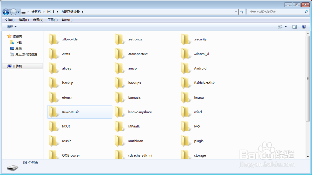
Task: Select the backups folder icon
Action: [120, 83]
